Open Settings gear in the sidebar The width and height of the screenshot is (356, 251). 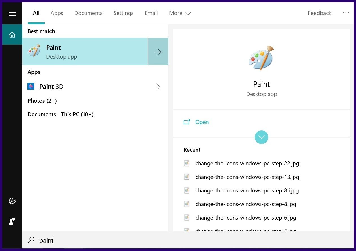[x=12, y=201]
